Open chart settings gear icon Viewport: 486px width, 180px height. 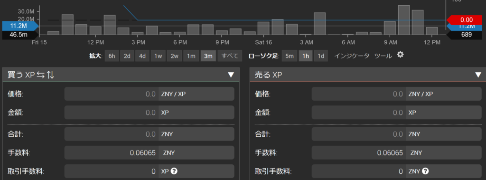tap(401, 55)
